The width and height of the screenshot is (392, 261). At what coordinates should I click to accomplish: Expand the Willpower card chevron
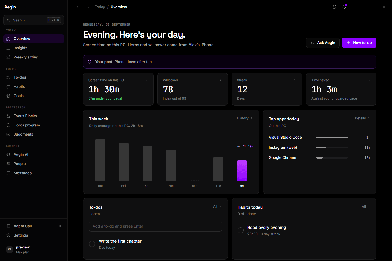point(220,80)
